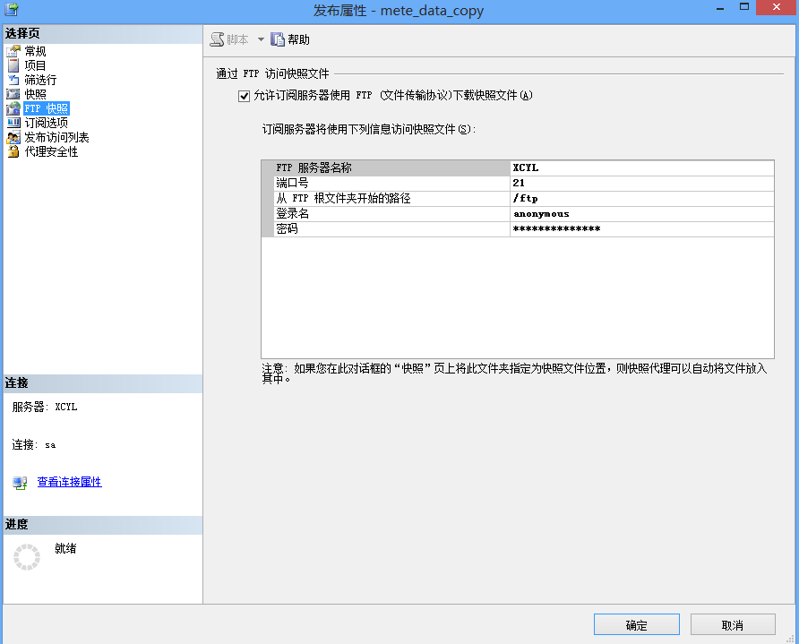Maximize the 发布属性 window
This screenshot has height=644, width=799.
pos(744,7)
